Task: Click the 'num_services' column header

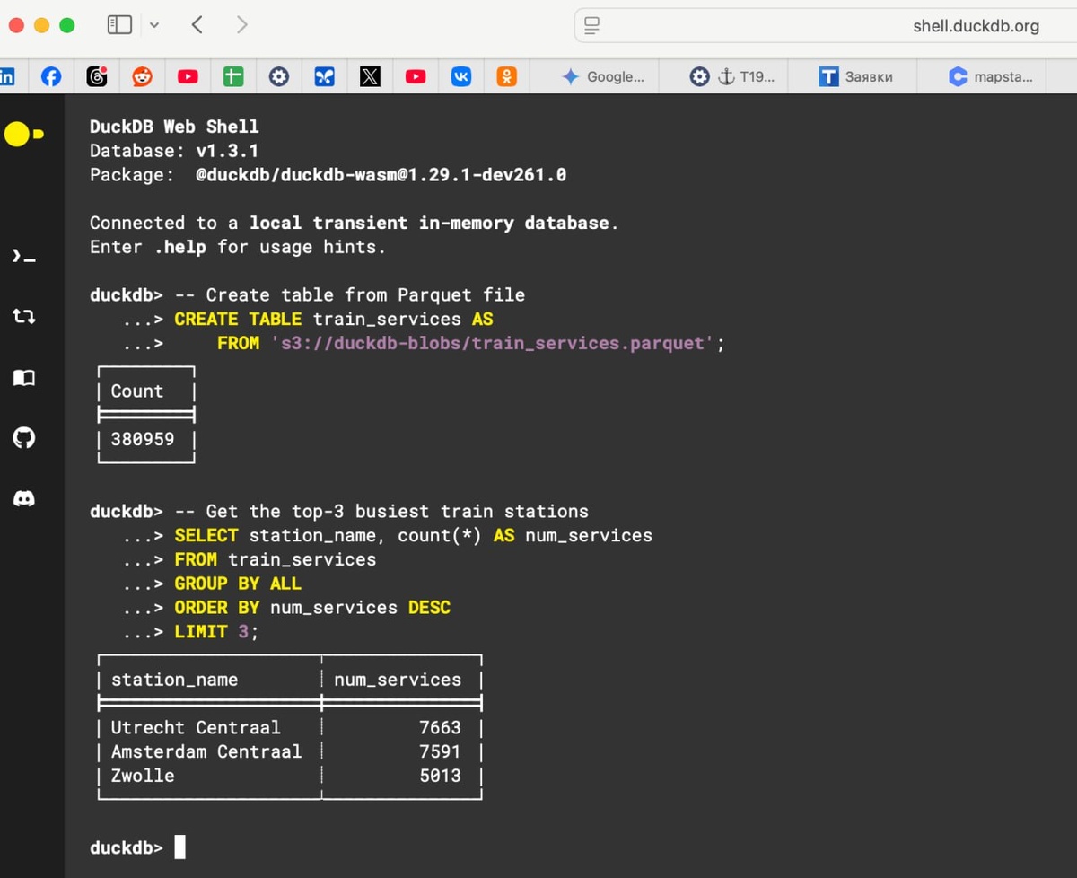Action: tap(398, 680)
